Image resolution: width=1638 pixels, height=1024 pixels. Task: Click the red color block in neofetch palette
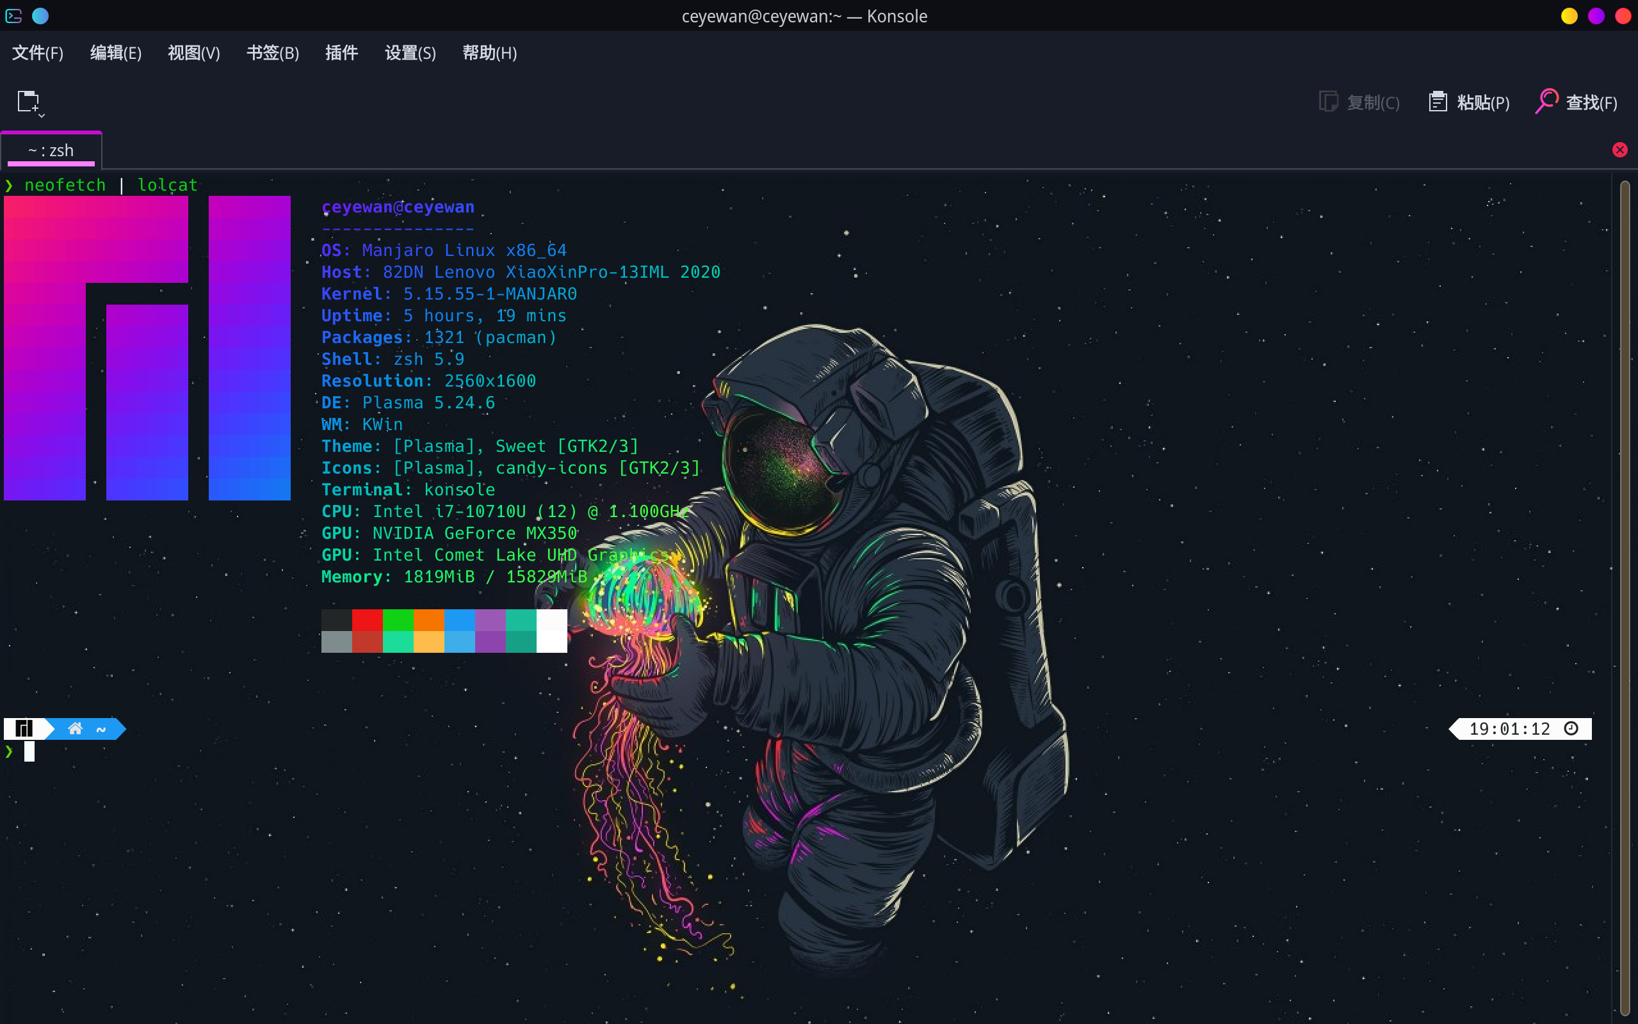[x=367, y=620]
